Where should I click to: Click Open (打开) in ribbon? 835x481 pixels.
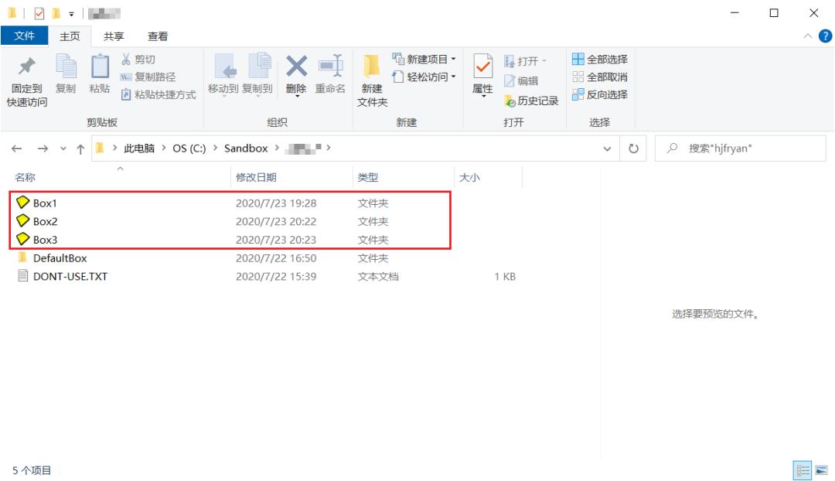(x=524, y=61)
